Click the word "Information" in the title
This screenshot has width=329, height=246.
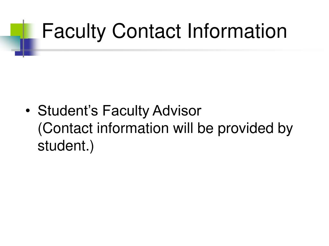[x=237, y=31]
